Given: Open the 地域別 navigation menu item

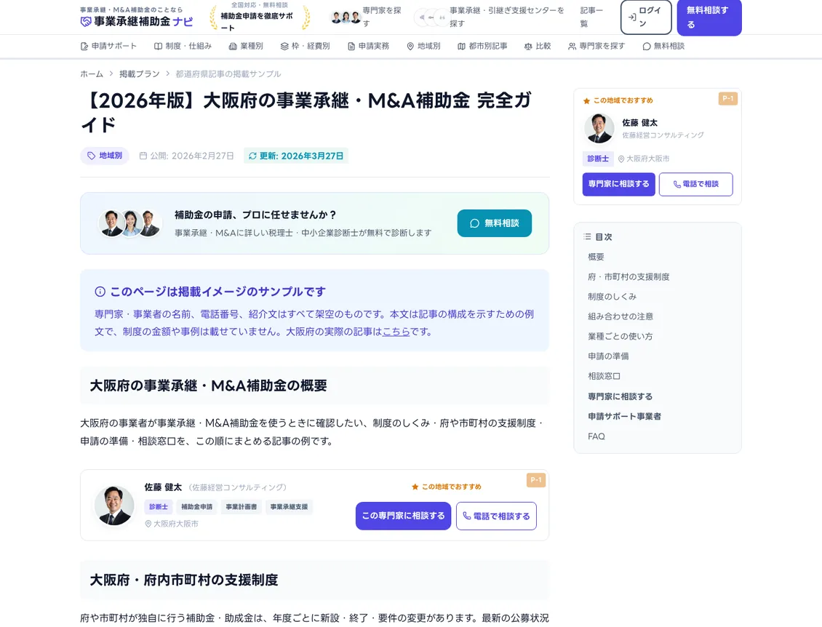Looking at the screenshot, I should pos(423,46).
